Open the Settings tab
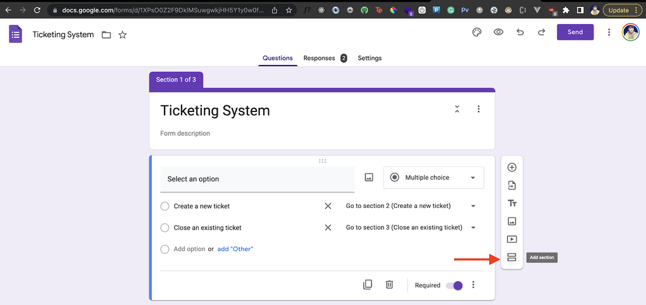Viewport: 646px width, 305px height. click(x=370, y=58)
